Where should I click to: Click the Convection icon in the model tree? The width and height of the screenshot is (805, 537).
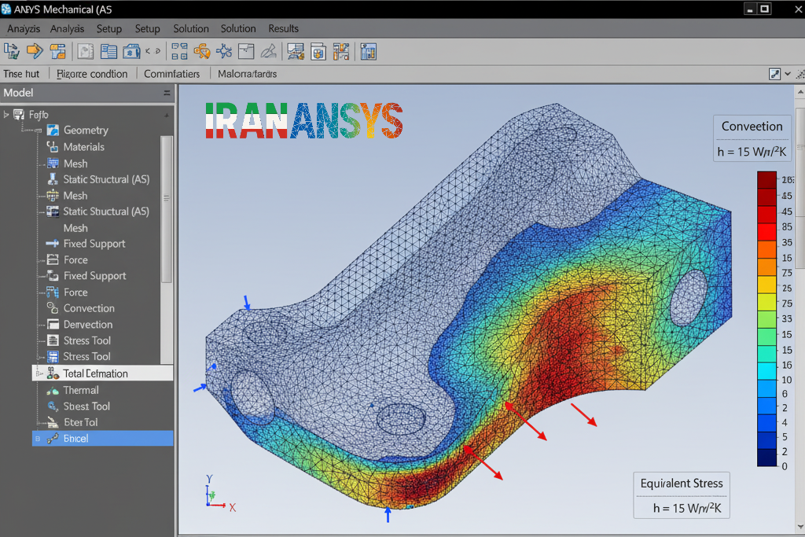click(53, 308)
